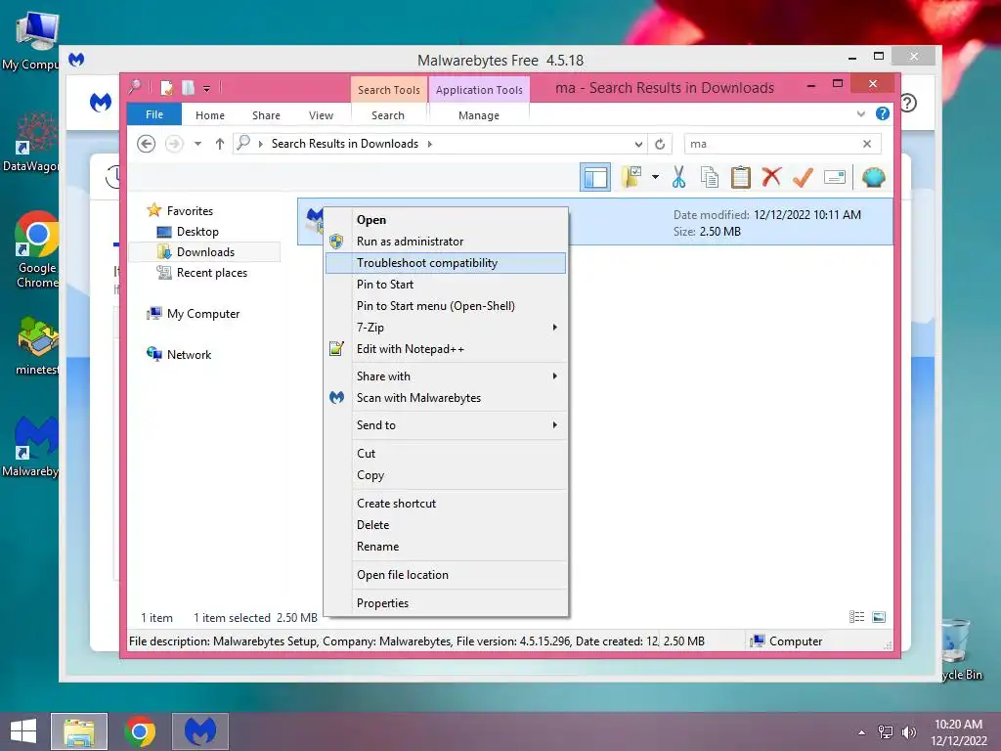Click the ma search input field

point(771,144)
